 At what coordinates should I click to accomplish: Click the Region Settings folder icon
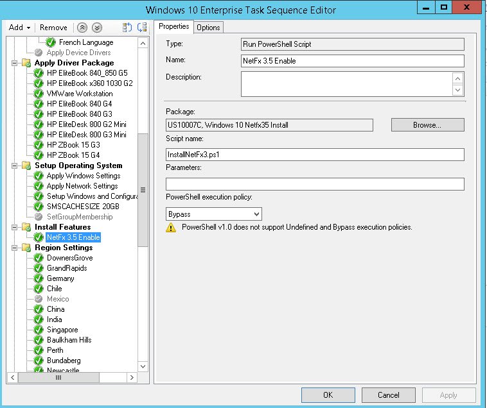[26, 248]
